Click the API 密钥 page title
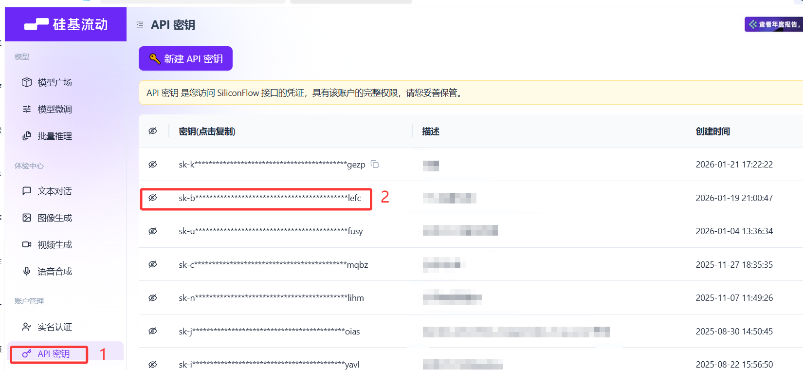This screenshot has height=370, width=803. click(173, 25)
